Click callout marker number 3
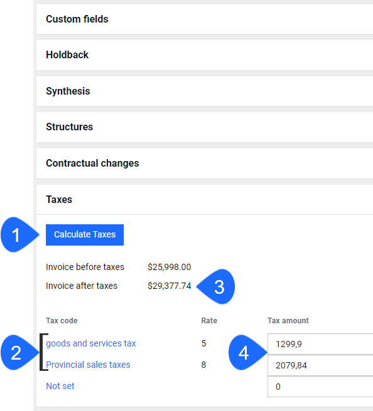 click(x=215, y=286)
